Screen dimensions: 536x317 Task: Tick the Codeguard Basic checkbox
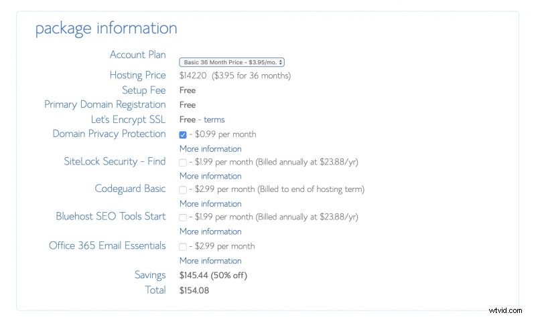pyautogui.click(x=183, y=190)
